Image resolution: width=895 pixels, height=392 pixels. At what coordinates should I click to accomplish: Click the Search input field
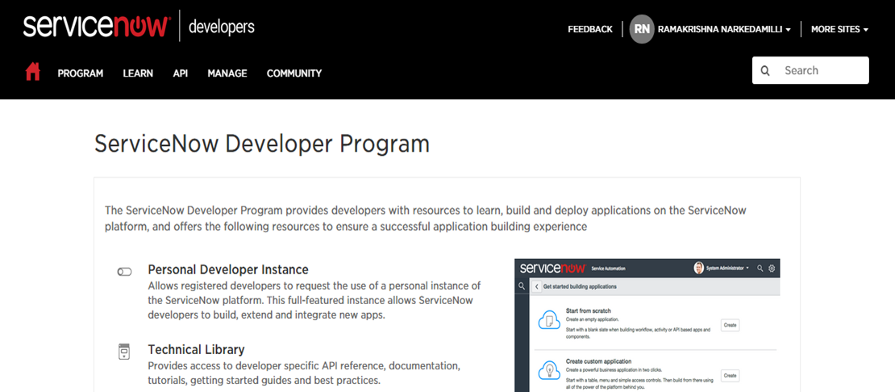tap(810, 70)
